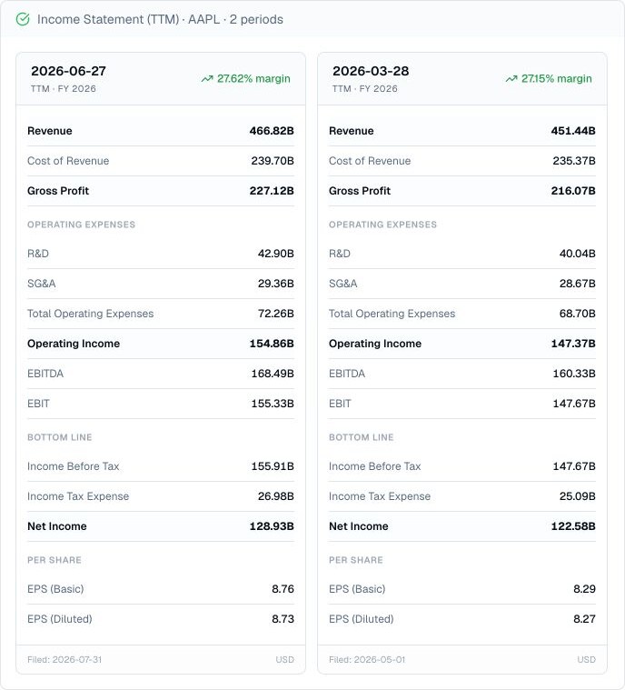625x690 pixels.
Task: Select EPS (Diluted) value 8.73
Action: click(x=283, y=619)
